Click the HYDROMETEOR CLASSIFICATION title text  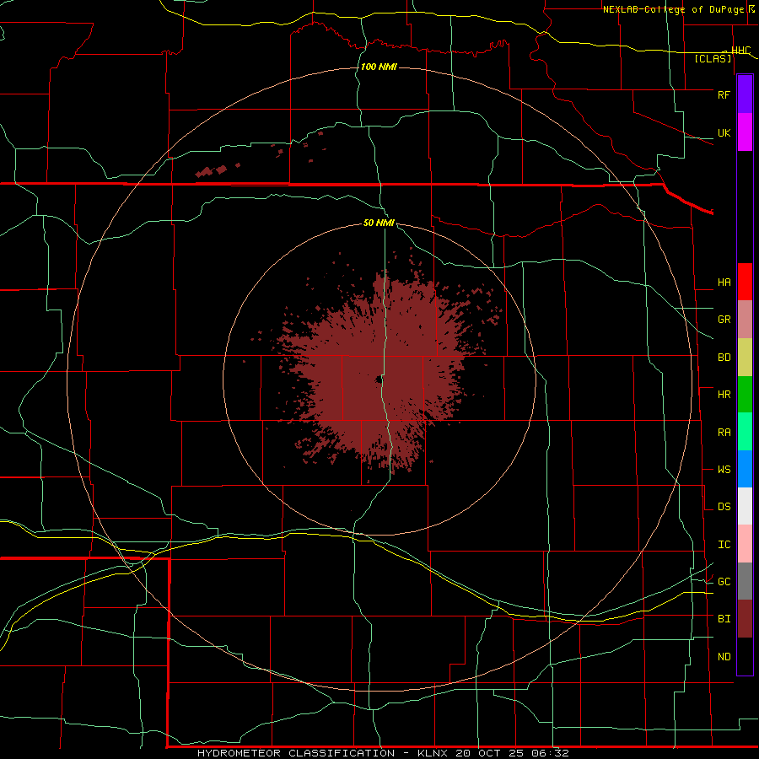point(296,753)
